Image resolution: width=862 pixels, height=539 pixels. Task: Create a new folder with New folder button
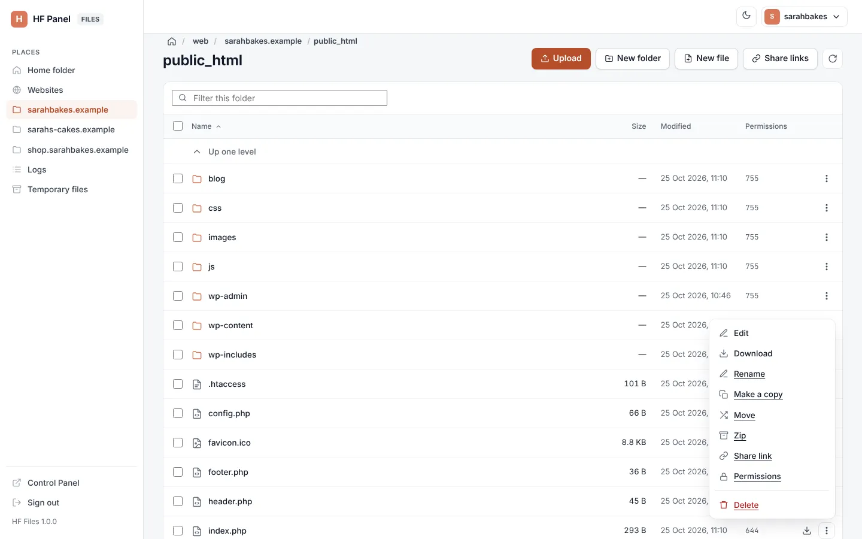click(633, 59)
